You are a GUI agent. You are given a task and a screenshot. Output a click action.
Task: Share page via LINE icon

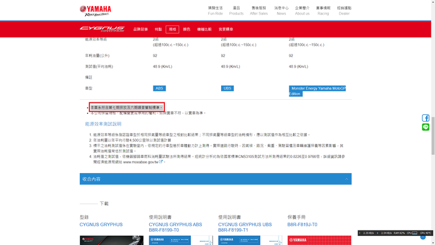point(425,127)
